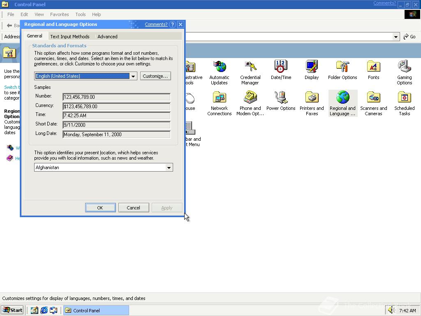Click the Long Date sample field
The width and height of the screenshot is (421, 316).
click(x=116, y=135)
